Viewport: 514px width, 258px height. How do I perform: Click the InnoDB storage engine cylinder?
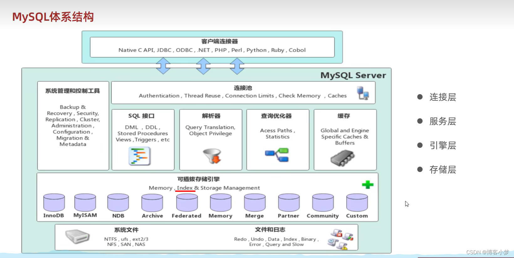pyautogui.click(x=54, y=202)
